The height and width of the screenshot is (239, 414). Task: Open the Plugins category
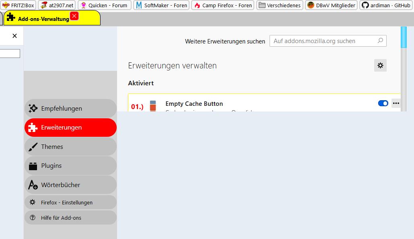[x=70, y=166]
